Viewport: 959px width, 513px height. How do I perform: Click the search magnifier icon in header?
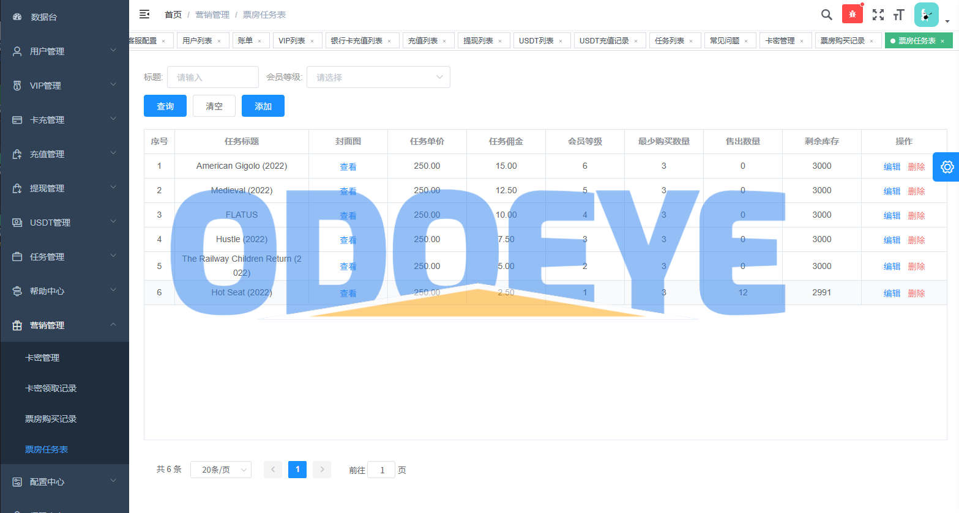coord(826,15)
